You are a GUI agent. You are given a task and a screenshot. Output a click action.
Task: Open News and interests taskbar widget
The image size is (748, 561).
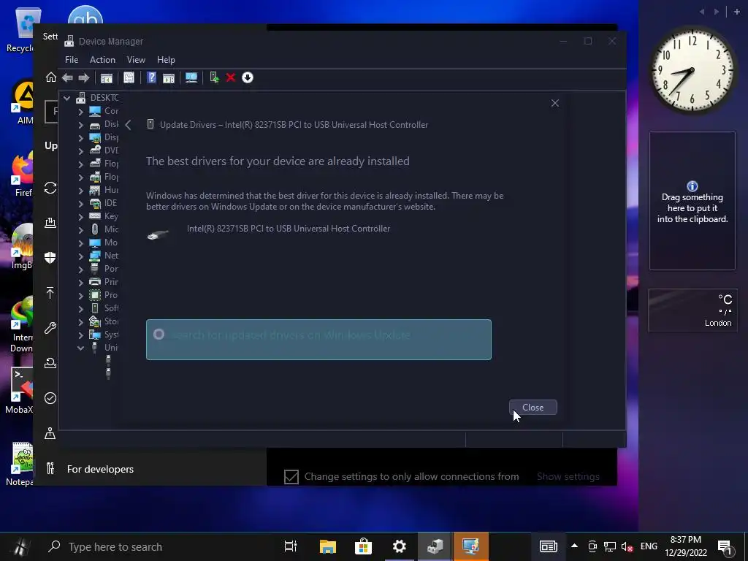click(x=548, y=546)
